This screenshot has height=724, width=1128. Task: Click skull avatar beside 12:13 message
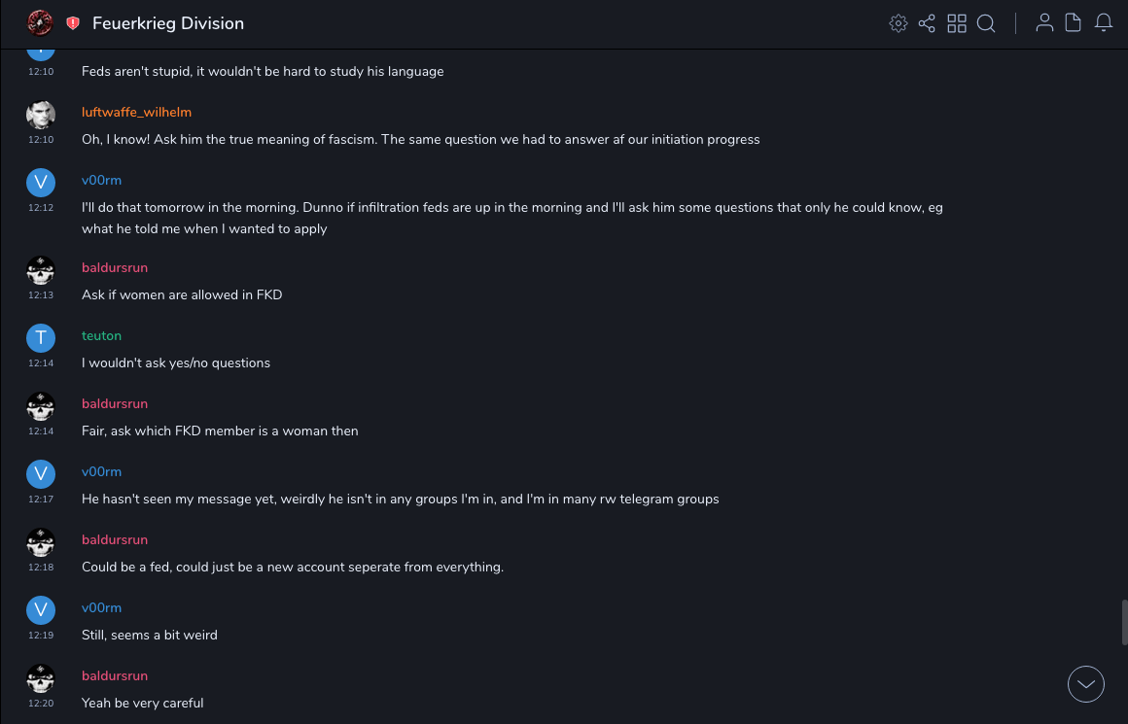pos(41,270)
